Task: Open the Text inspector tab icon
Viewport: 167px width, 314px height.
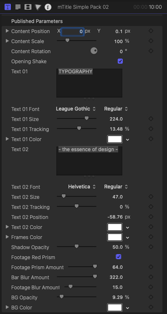Action: point(18,7)
